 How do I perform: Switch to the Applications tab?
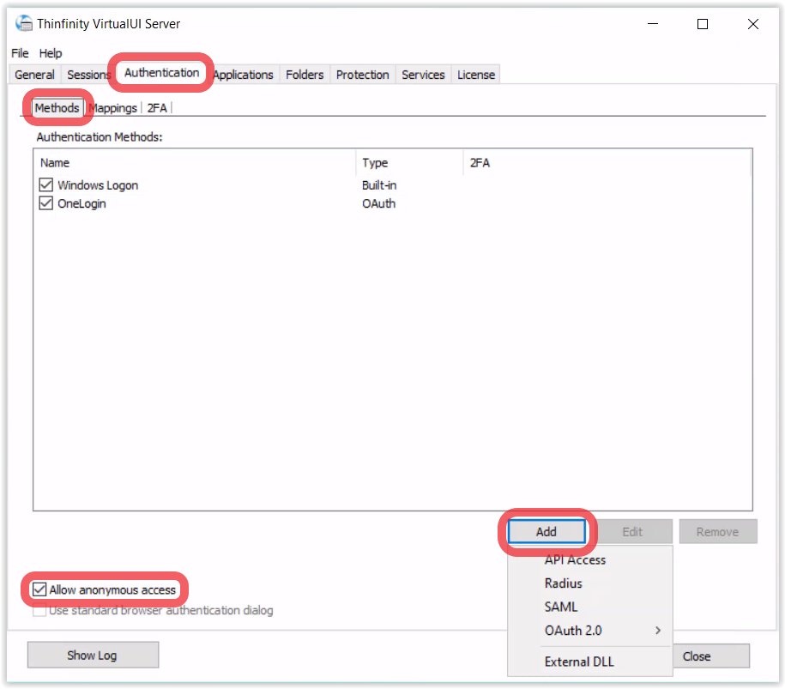pos(244,75)
